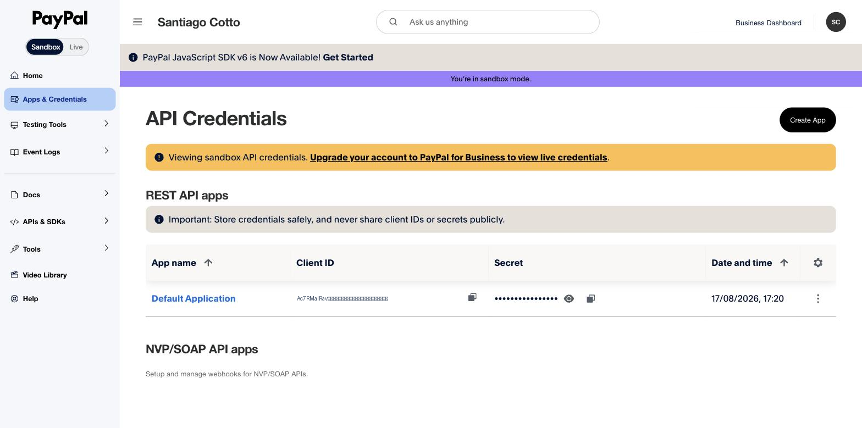Sort by Date and time arrow

[x=784, y=263]
